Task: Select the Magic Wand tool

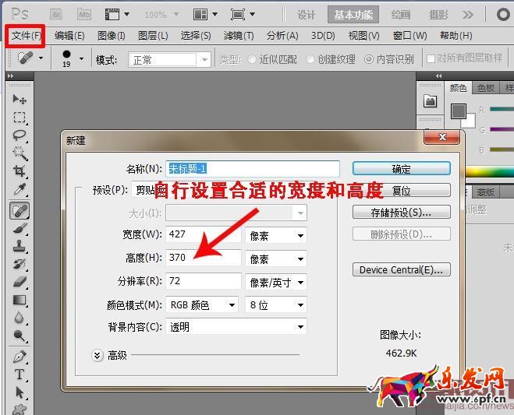Action: [x=19, y=153]
